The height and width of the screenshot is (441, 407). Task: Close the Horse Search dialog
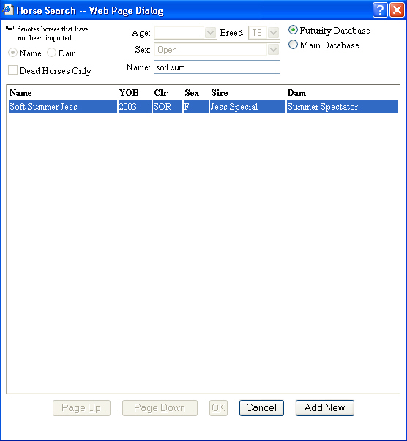397,10
